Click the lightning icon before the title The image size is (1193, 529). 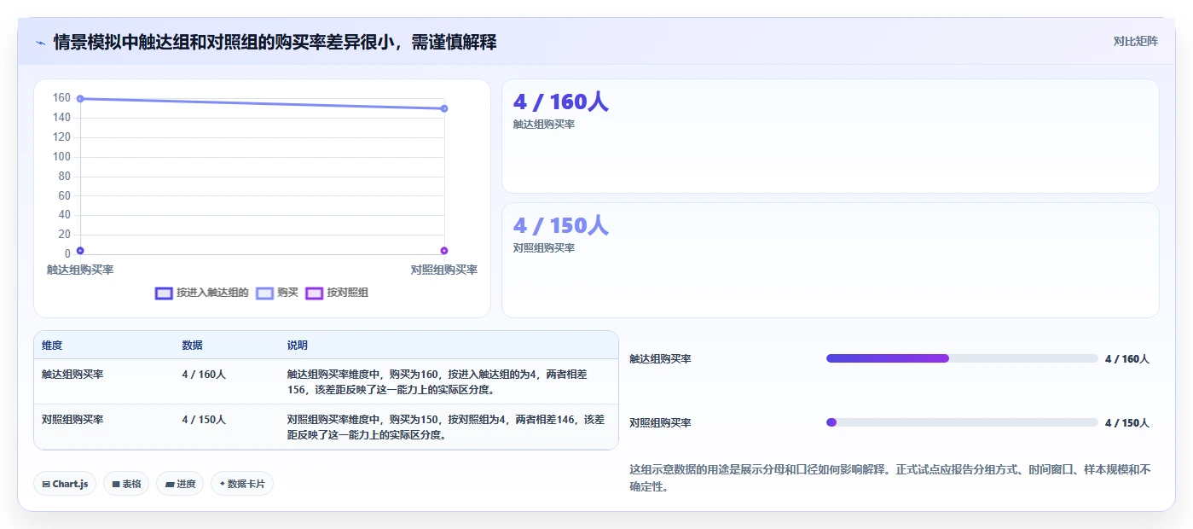[x=41, y=43]
